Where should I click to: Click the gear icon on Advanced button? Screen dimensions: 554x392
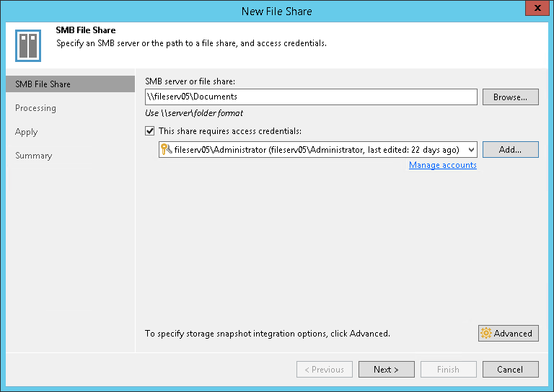pyautogui.click(x=486, y=333)
